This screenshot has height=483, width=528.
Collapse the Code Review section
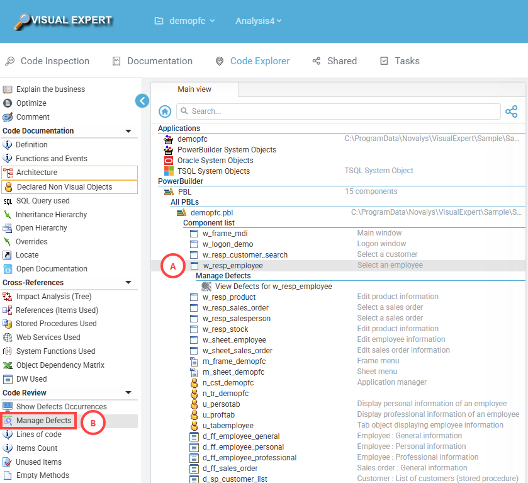(x=128, y=393)
